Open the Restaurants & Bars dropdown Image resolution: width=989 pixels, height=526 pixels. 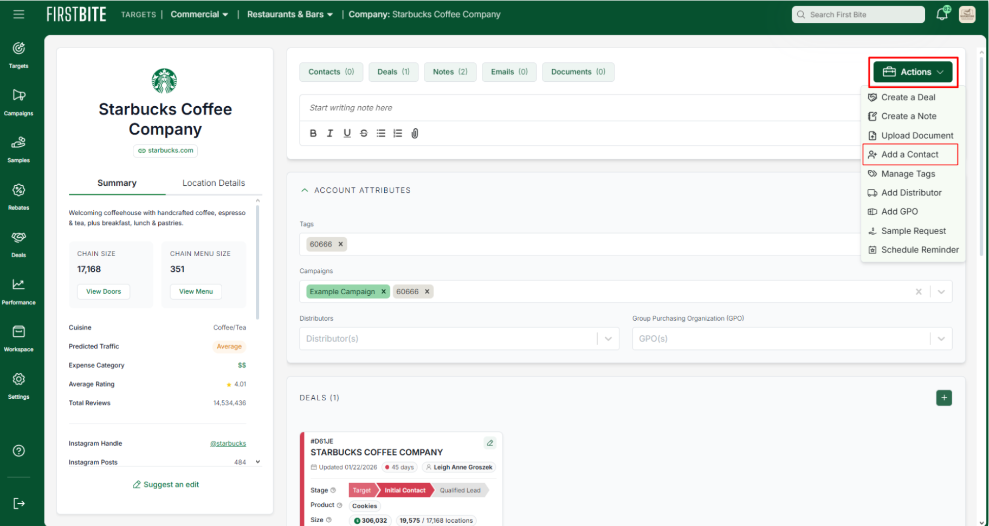coord(290,14)
